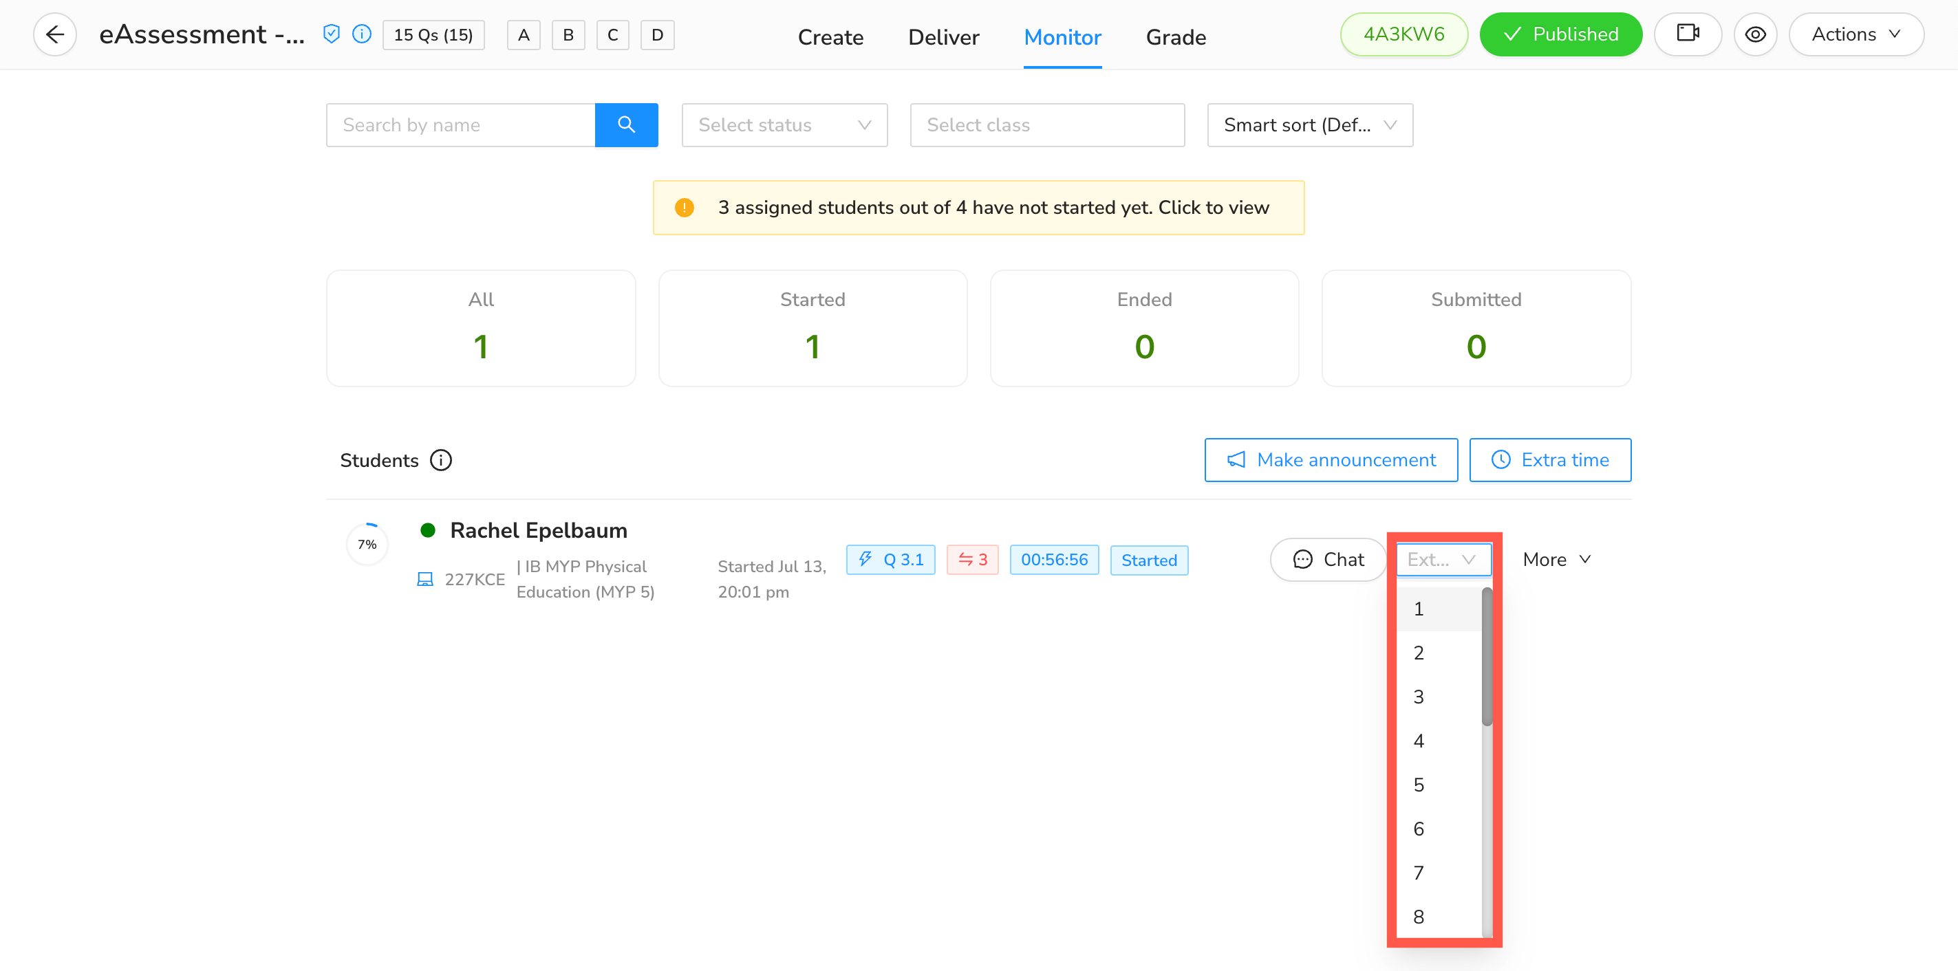Viewport: 1958px width, 971px height.
Task: Open assessment info circle icon
Action: coord(363,34)
